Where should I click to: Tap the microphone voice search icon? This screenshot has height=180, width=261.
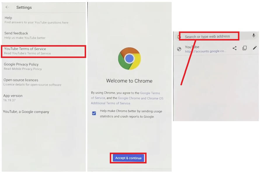[253, 35]
